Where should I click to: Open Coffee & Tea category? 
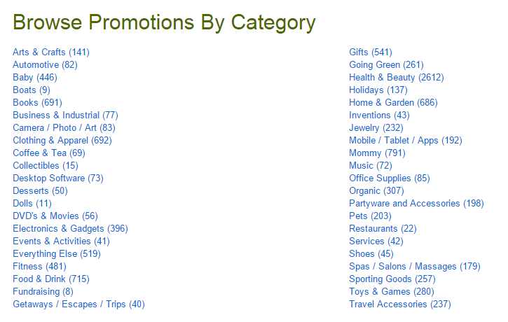click(x=49, y=153)
